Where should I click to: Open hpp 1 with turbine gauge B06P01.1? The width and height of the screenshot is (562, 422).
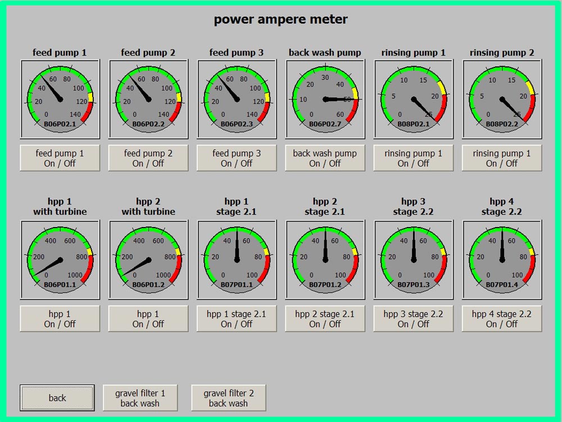(60, 260)
